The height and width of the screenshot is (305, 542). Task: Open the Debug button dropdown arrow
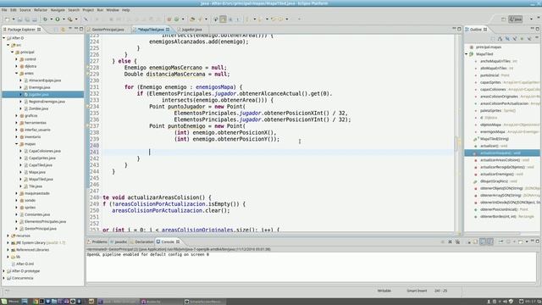click(x=51, y=19)
